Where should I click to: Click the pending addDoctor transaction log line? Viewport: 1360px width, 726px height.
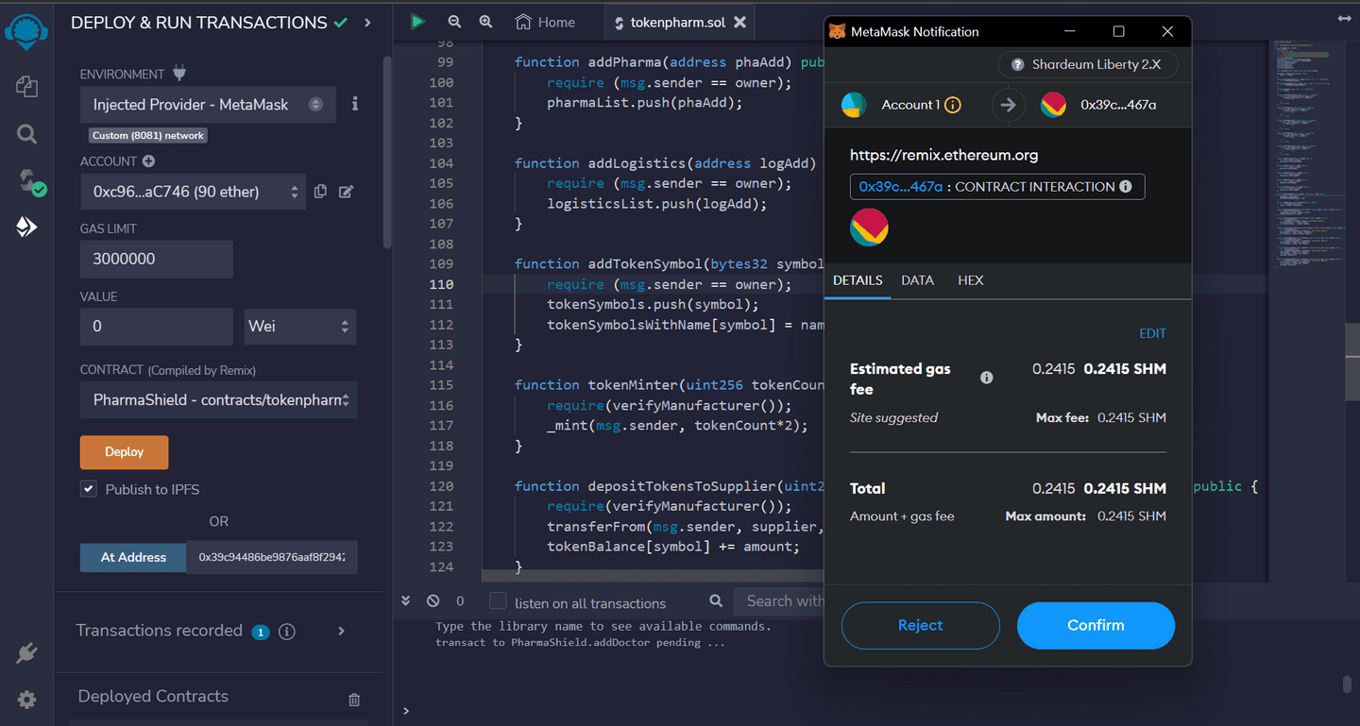(x=580, y=642)
